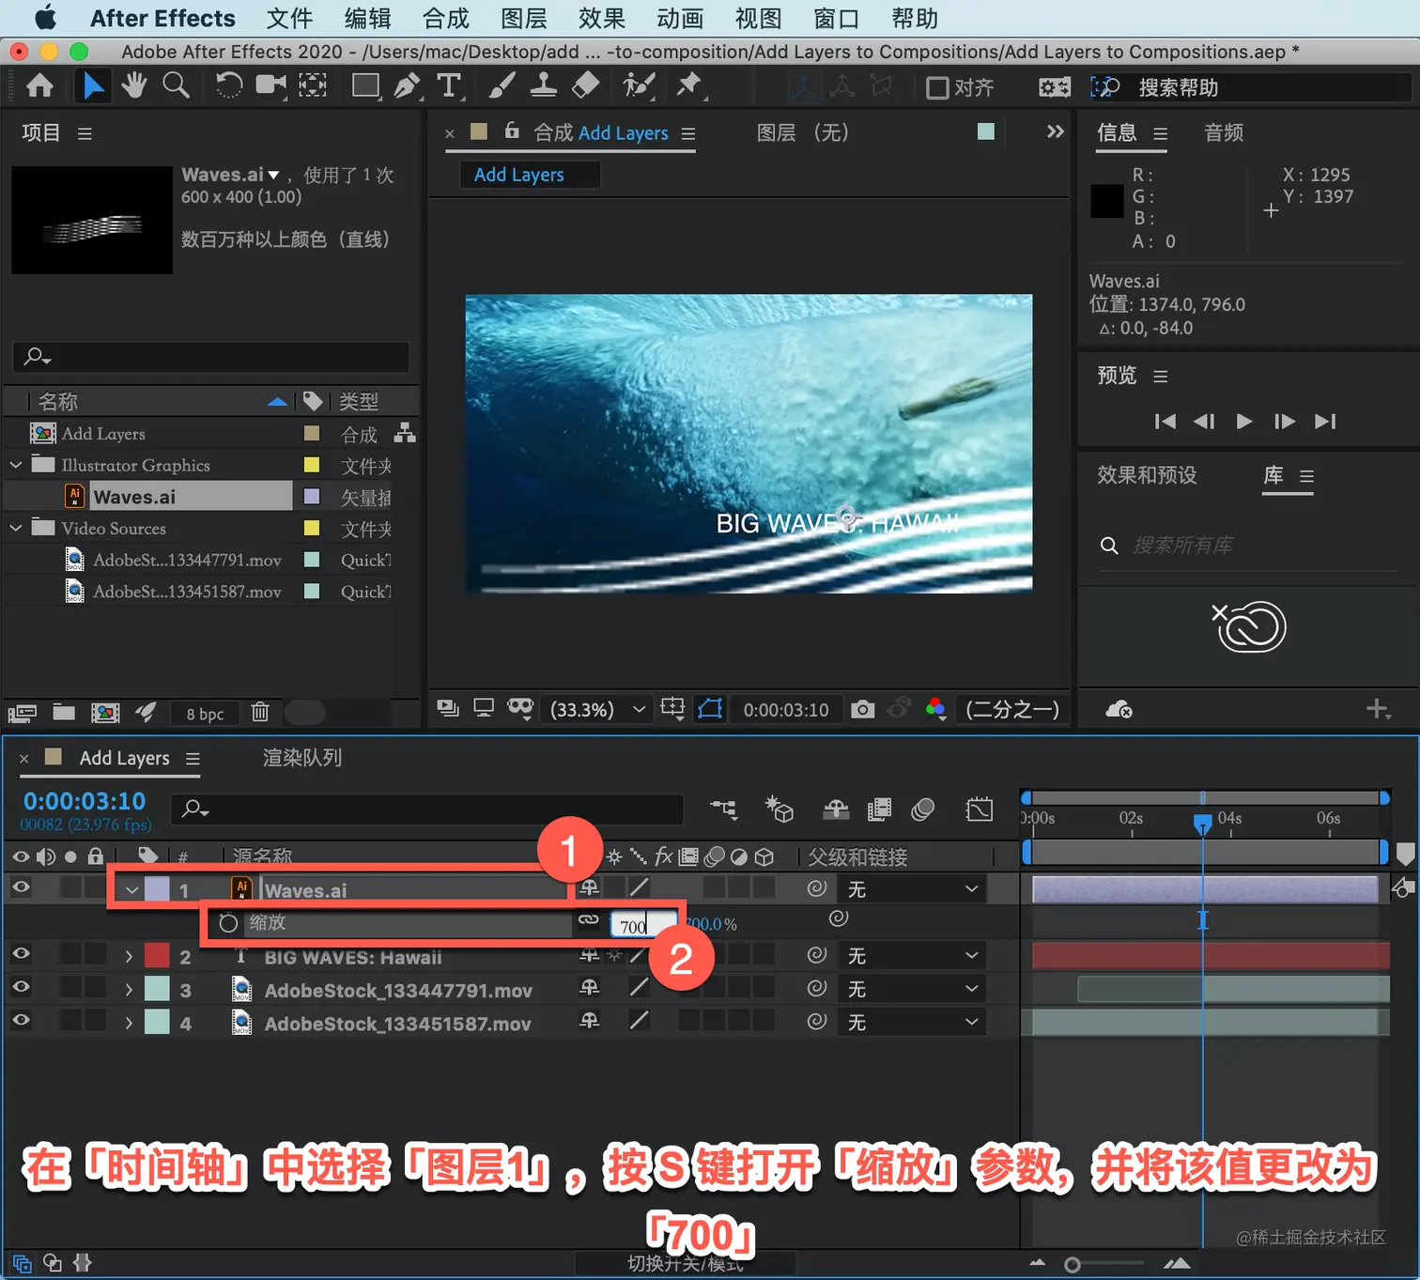1420x1280 pixels.
Task: Select the Hand tool
Action: [x=134, y=86]
